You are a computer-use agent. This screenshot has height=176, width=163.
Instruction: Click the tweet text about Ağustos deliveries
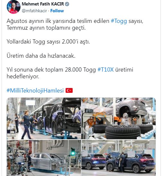(75, 24)
